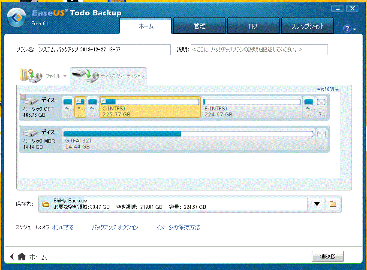Click the 説明 description input field
Viewport: 367px width, 270px height.
pyautogui.click(x=259, y=50)
